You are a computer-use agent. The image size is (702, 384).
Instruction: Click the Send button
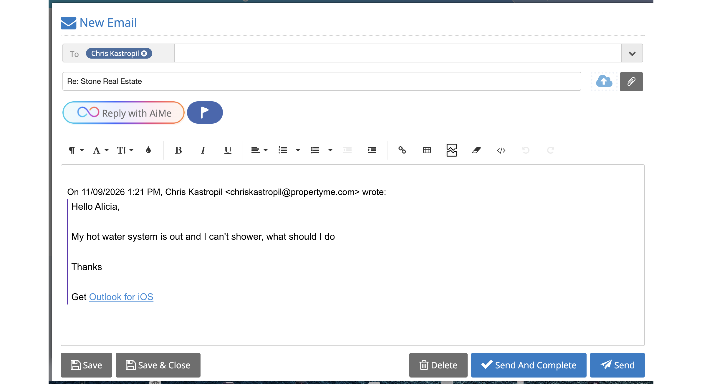[x=617, y=365]
